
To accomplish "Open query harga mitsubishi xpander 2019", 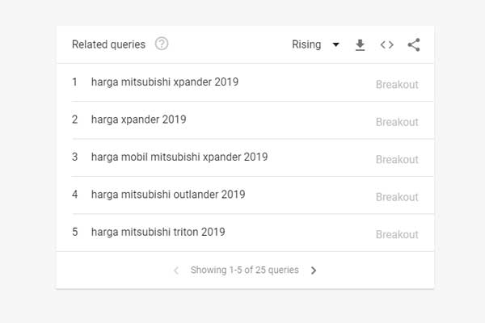I will (165, 82).
